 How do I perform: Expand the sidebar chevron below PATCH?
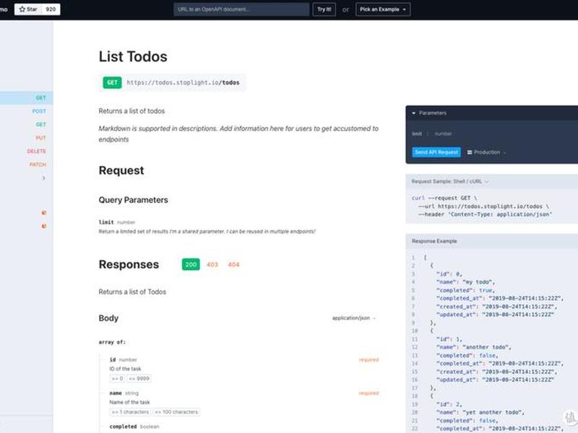click(x=43, y=178)
